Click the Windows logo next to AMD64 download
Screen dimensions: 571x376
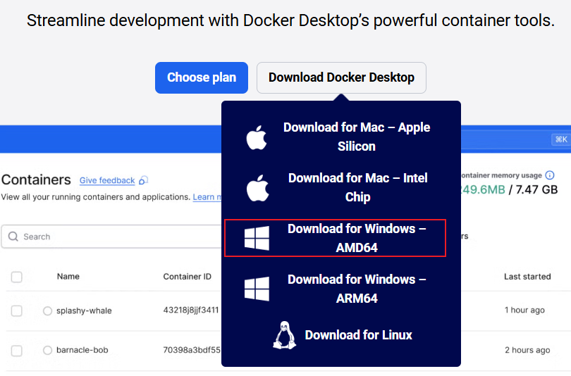click(x=257, y=238)
